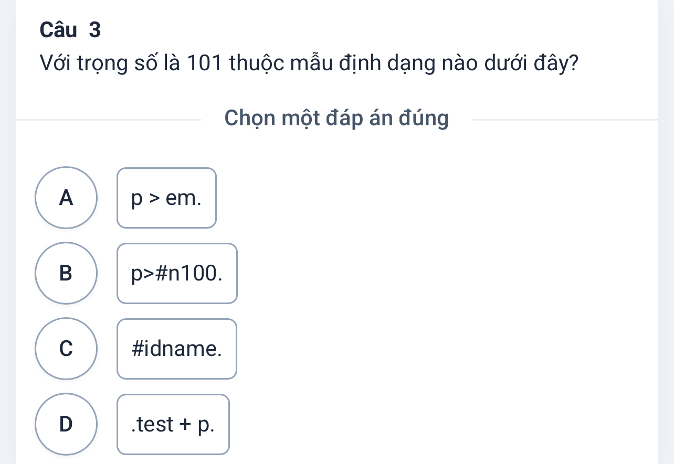Mark the radio circle labeled C
Screen dimensions: 674x464
tap(66, 349)
